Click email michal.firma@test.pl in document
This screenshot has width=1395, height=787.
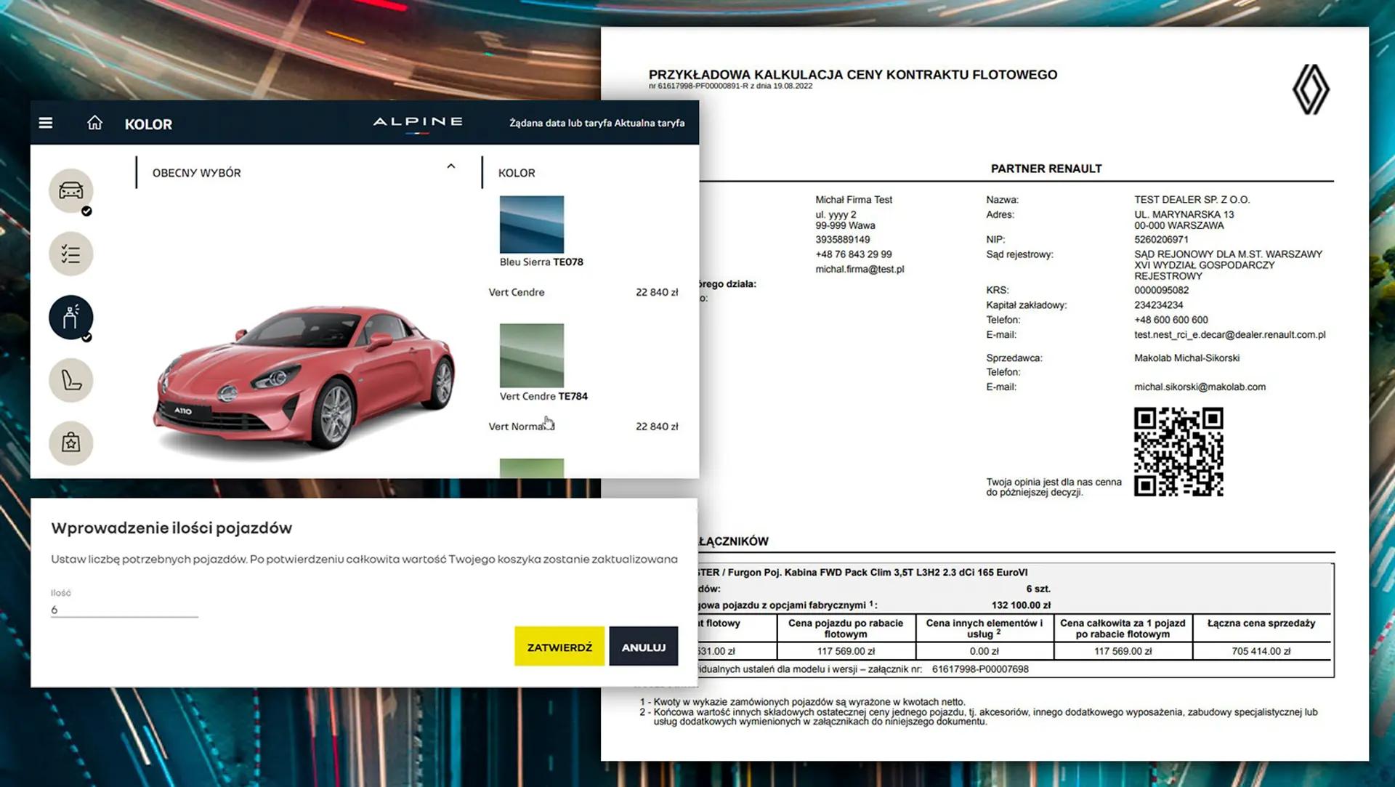click(x=860, y=269)
